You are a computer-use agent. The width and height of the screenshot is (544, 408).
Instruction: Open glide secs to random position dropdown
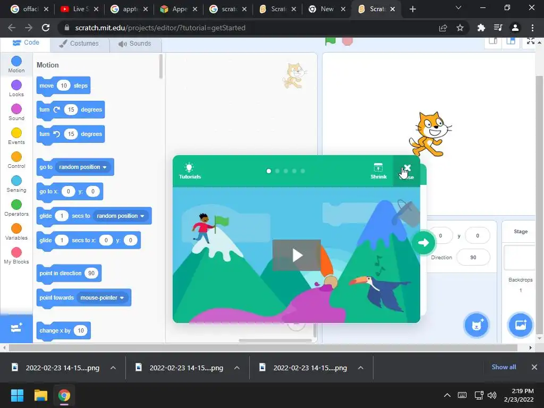pyautogui.click(x=121, y=216)
